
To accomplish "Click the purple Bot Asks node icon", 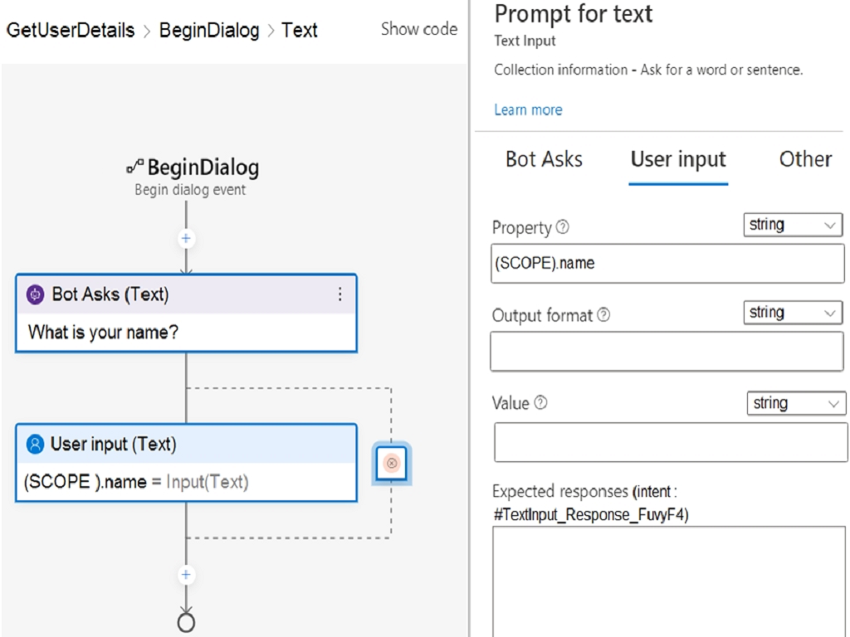I will pyautogui.click(x=35, y=294).
